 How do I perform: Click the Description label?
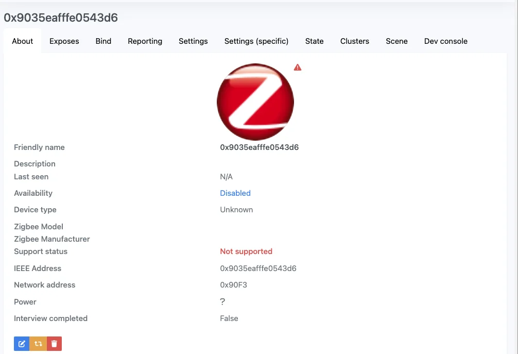tap(34, 164)
